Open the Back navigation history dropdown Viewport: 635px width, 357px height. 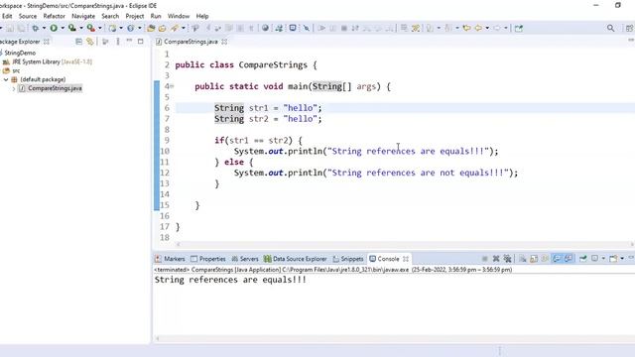pos(487,28)
